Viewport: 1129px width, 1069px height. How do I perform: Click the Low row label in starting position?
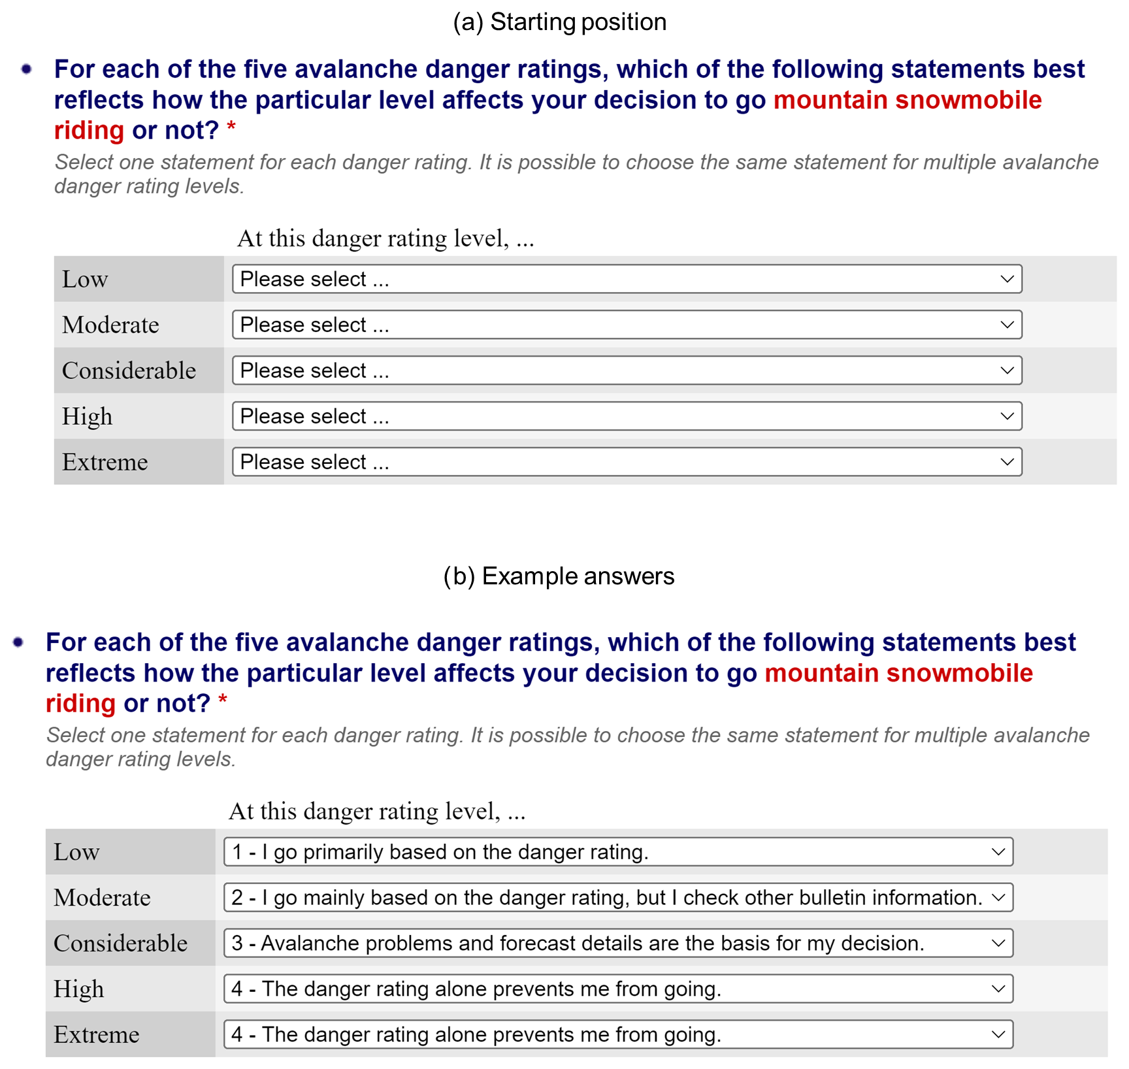pos(85,279)
